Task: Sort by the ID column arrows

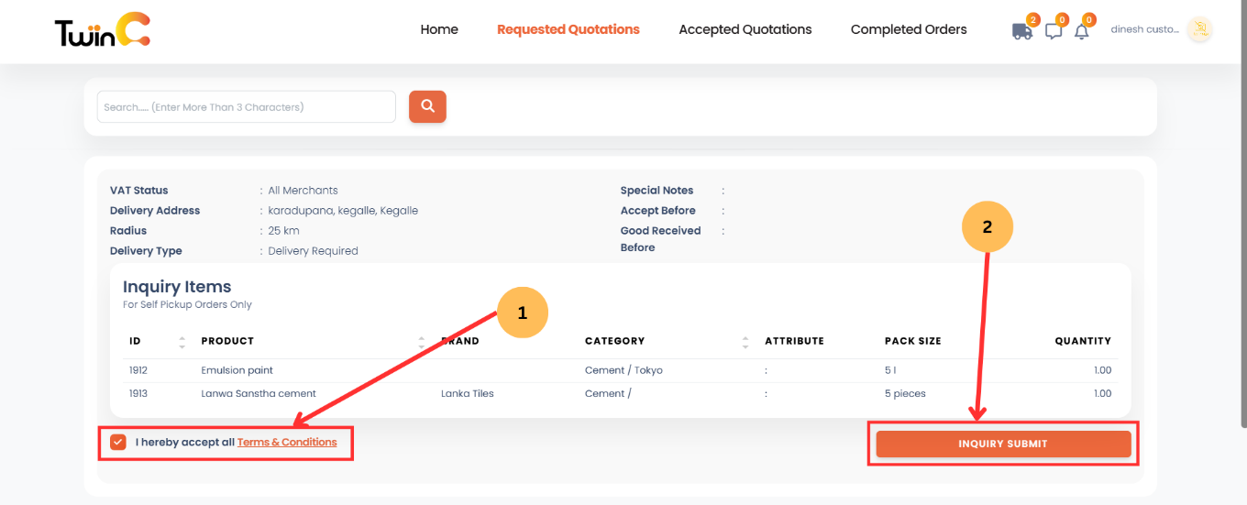Action: tap(182, 342)
